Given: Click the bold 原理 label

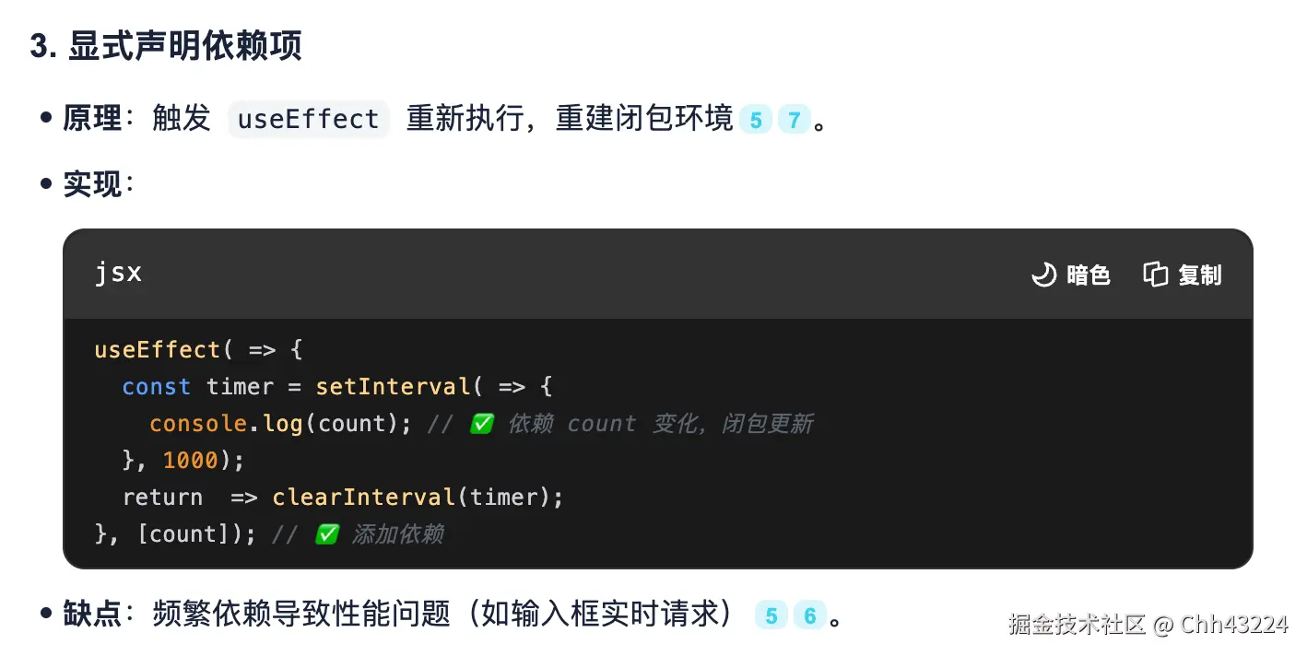Looking at the screenshot, I should 92,119.
